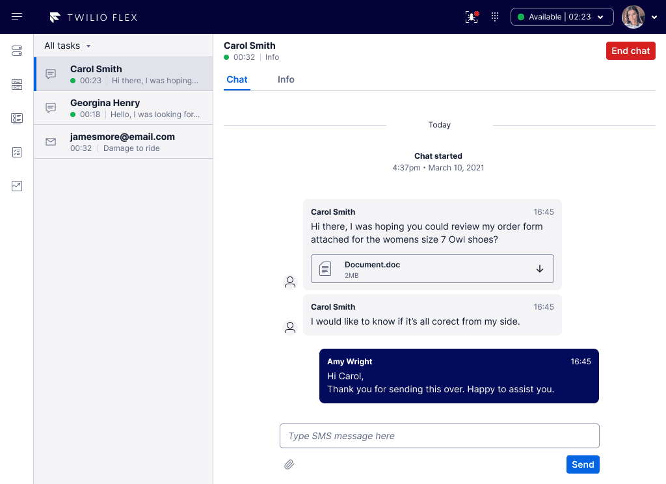
Task: Click the hamburger menu icon top left
Action: 18,17
